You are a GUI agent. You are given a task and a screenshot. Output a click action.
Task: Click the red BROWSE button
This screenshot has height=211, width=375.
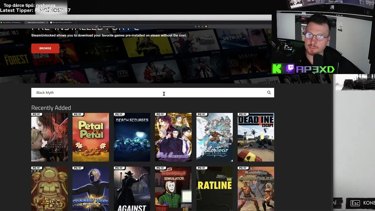45,48
